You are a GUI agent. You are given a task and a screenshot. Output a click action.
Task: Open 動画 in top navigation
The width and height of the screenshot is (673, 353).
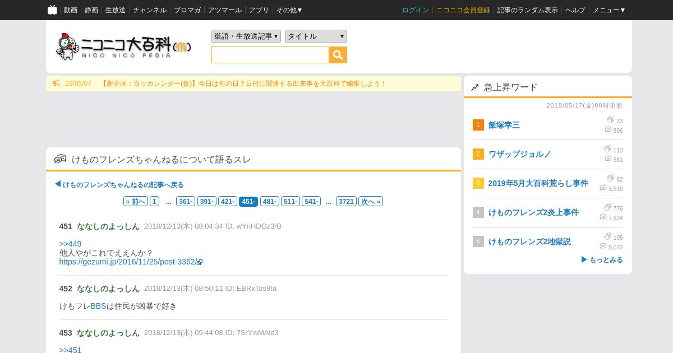pyautogui.click(x=71, y=10)
